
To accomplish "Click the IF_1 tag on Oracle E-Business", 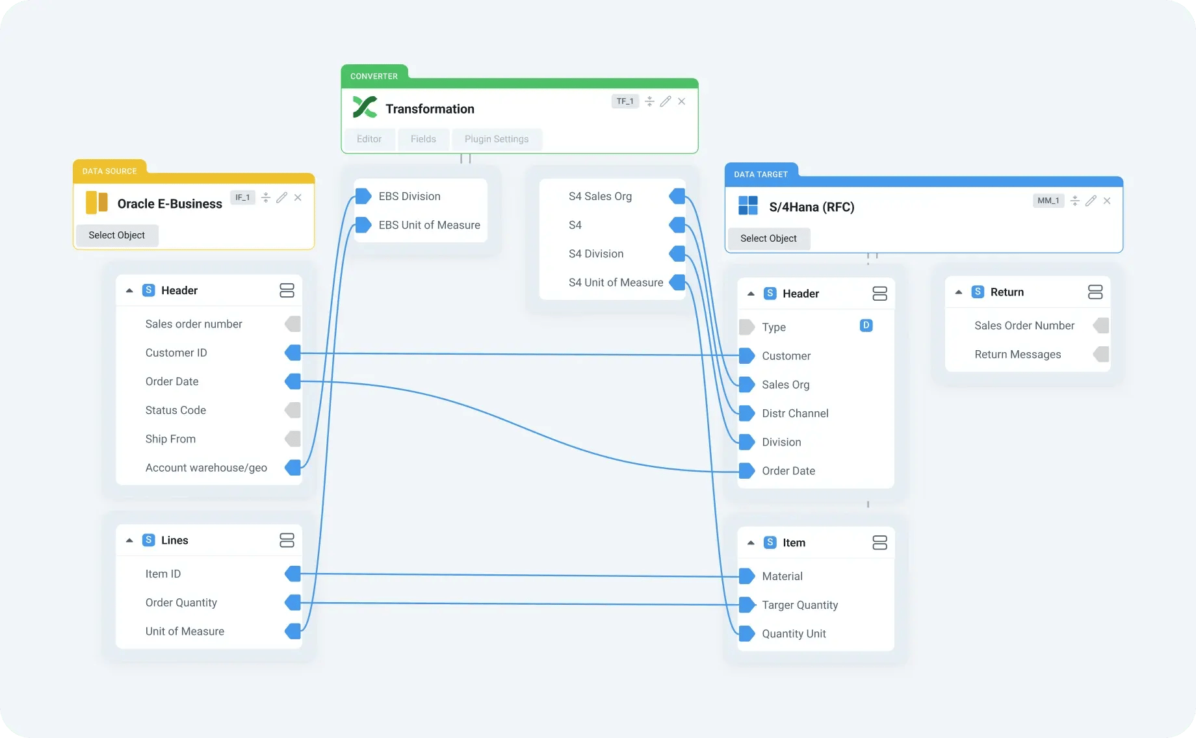I will pos(242,197).
